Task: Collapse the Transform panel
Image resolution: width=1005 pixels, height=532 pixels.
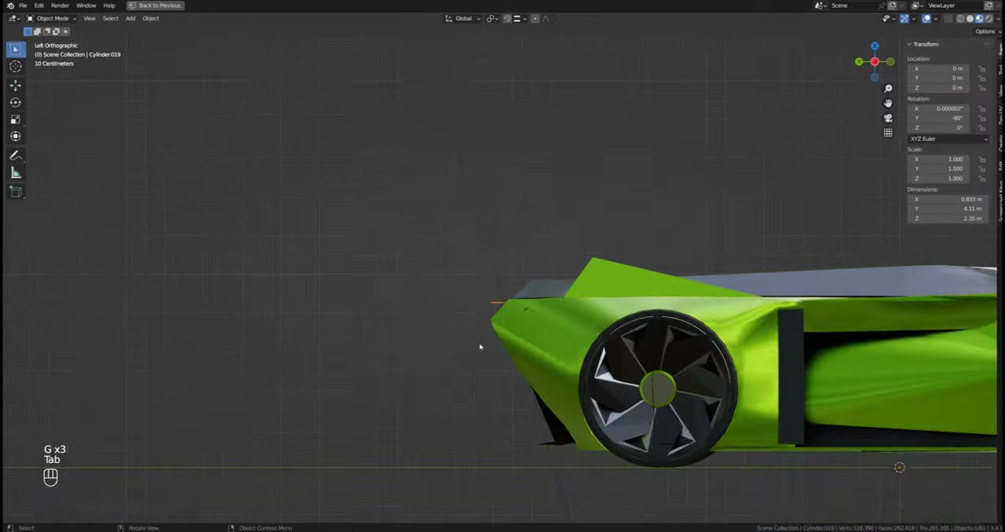Action: (909, 45)
